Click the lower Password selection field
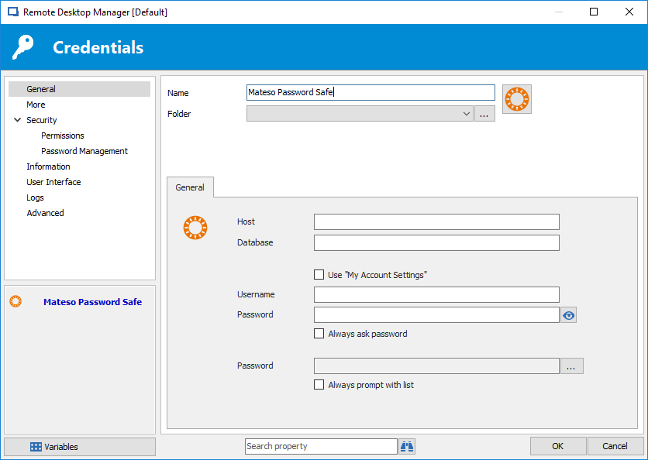 [436, 366]
